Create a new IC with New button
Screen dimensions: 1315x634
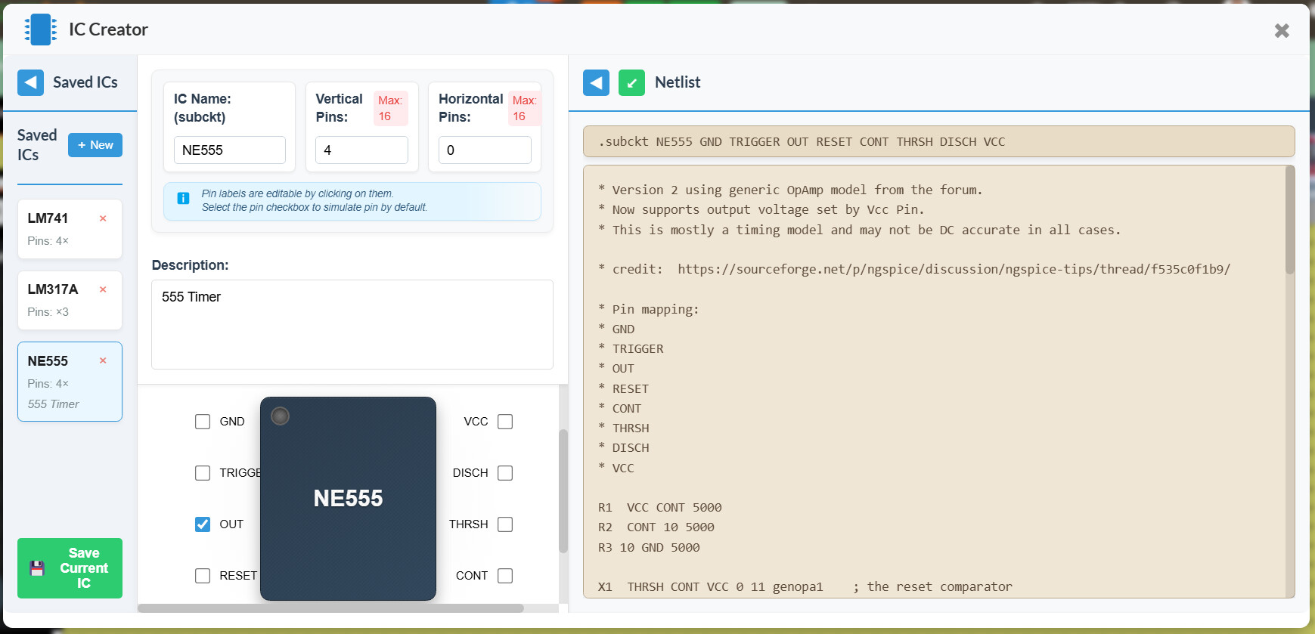(x=95, y=145)
